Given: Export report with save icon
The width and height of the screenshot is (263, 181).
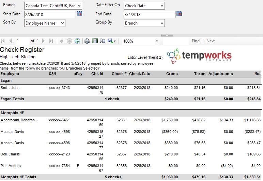Looking at the screenshot, I should pos(110,41).
